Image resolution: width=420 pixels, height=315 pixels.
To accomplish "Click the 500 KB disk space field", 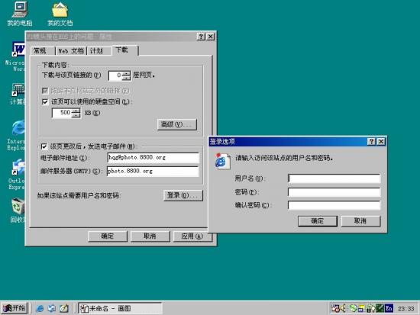I will coord(62,113).
